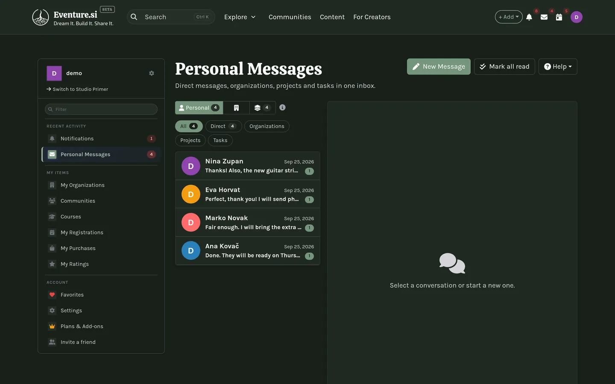Image resolution: width=615 pixels, height=384 pixels.
Task: Click Eva Horvat's orange avatar
Action: coord(191,194)
